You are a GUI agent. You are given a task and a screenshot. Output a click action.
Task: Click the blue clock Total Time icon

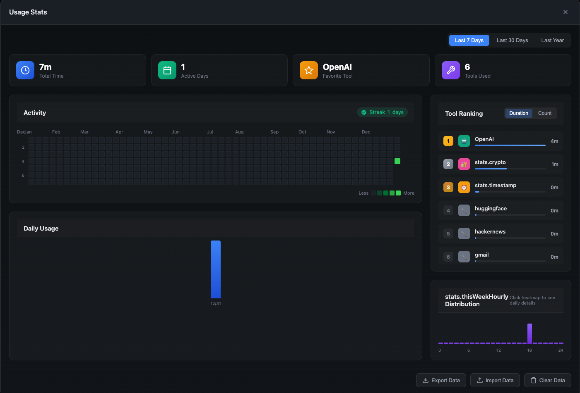point(25,70)
